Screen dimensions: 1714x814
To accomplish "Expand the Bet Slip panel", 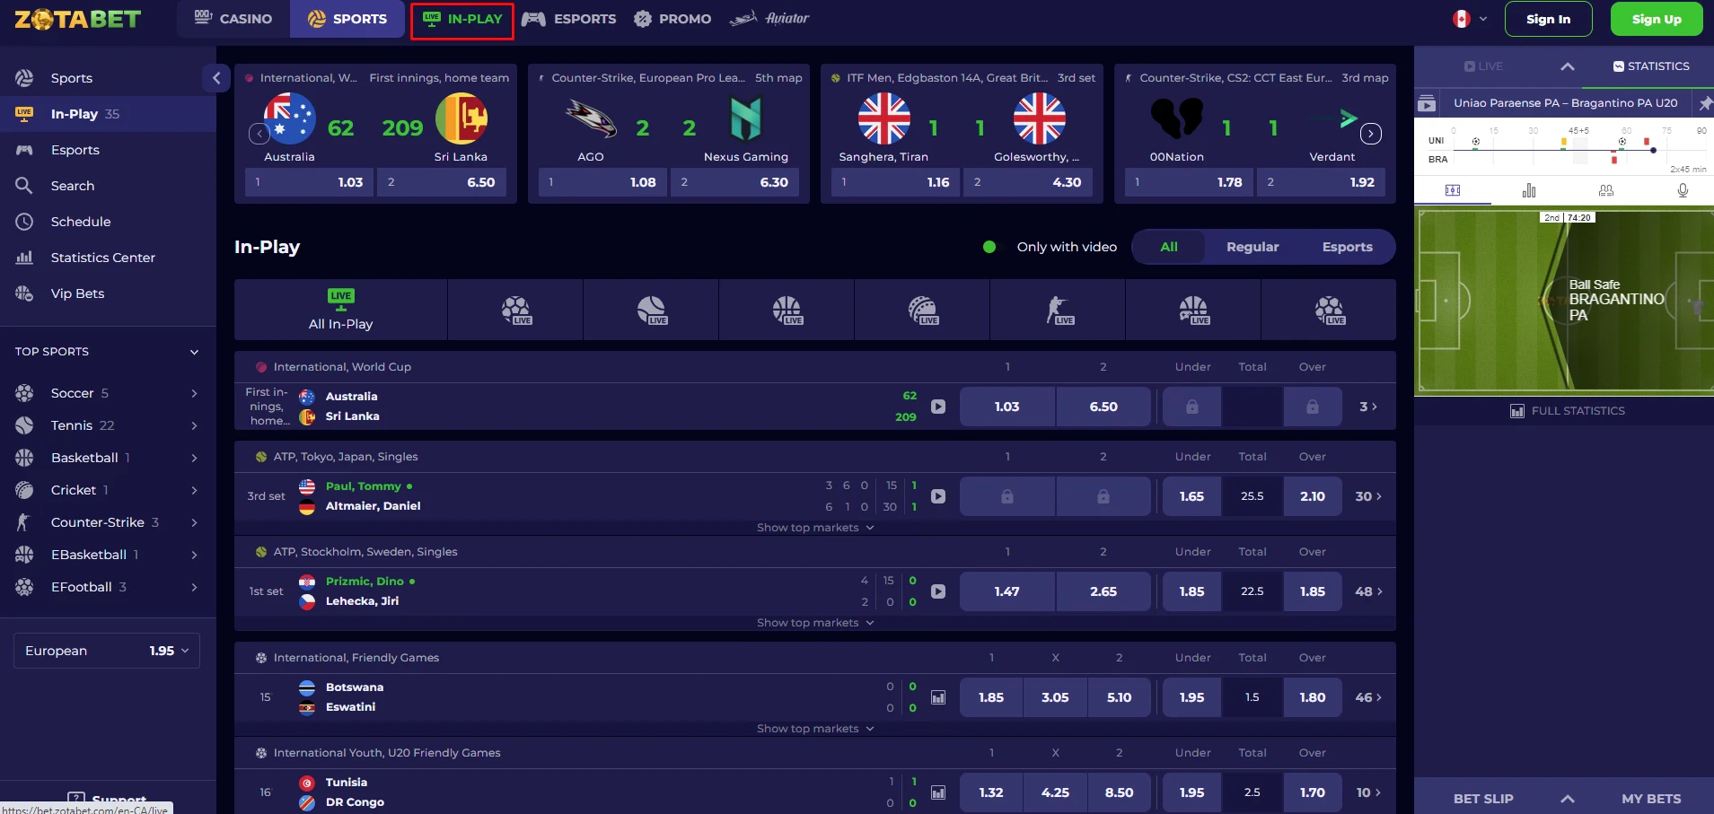I will [1568, 799].
